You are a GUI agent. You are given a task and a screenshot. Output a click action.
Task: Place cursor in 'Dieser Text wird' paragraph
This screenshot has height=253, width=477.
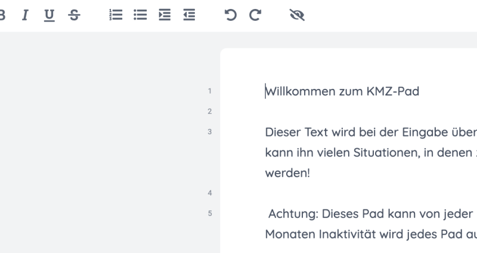(371, 153)
